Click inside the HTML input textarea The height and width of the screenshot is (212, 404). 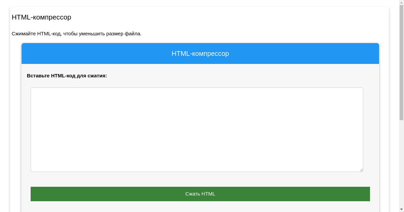click(197, 130)
